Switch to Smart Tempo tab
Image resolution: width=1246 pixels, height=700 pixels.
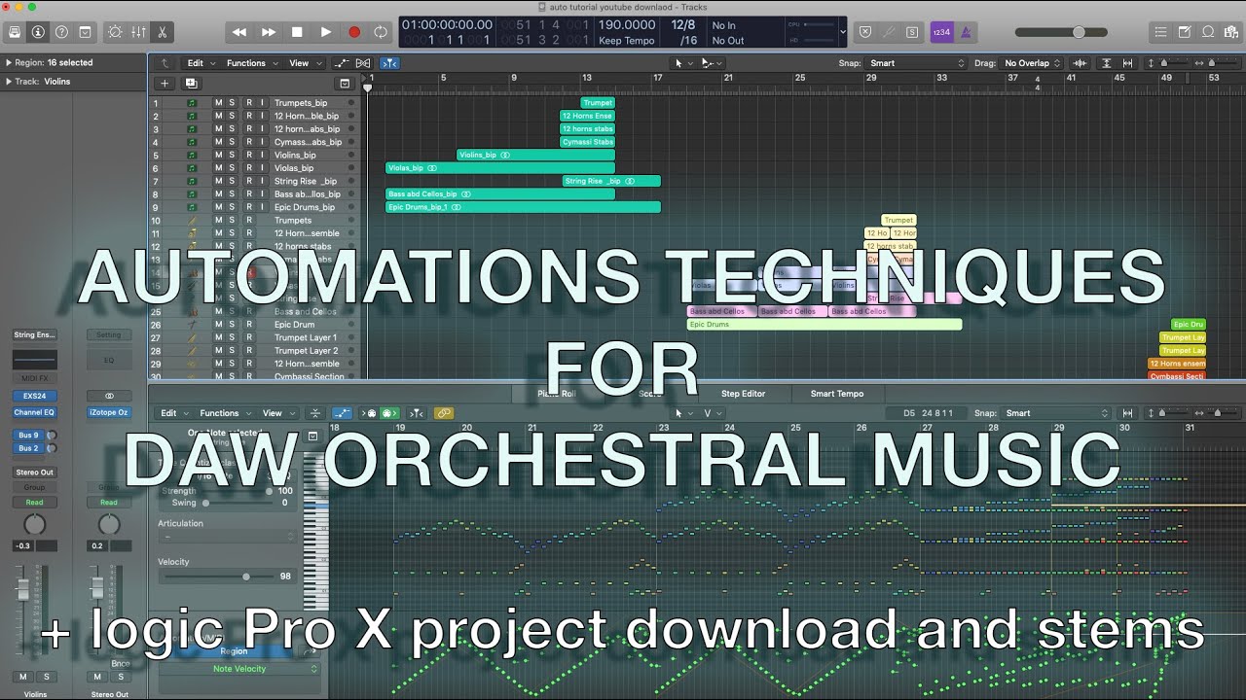tap(837, 394)
